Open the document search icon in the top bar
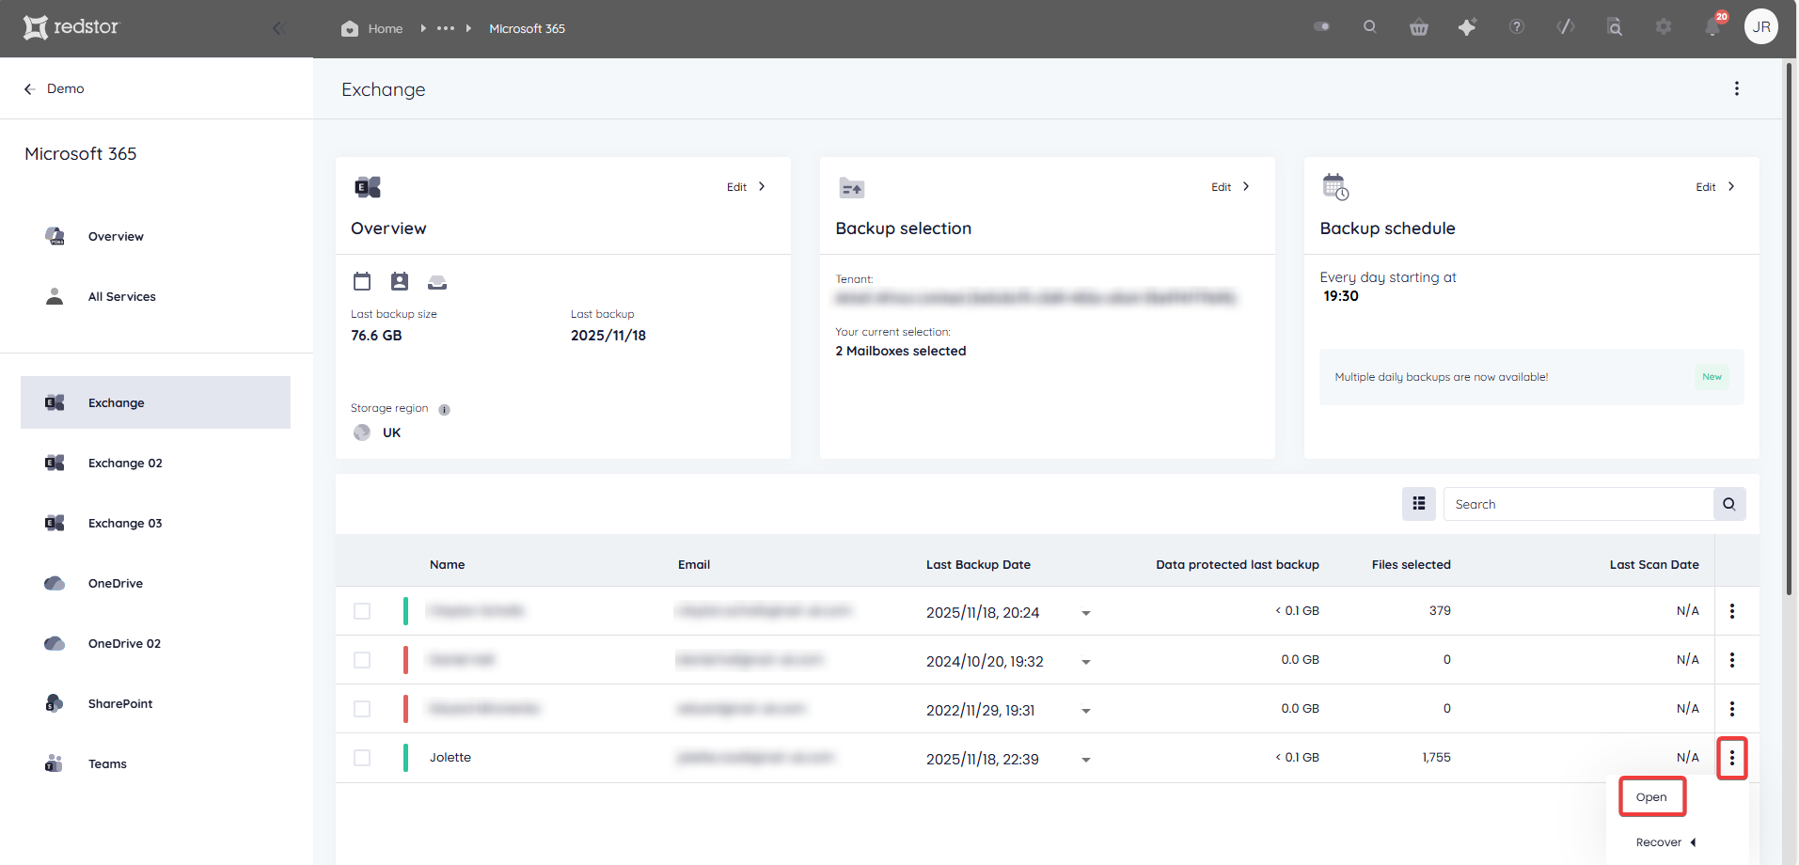This screenshot has height=865, width=1799. [x=1615, y=27]
